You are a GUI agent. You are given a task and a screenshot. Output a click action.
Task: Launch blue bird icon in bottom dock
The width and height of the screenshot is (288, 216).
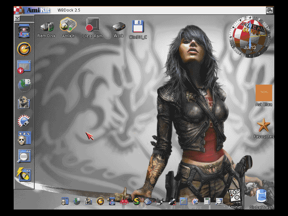coord(148,202)
